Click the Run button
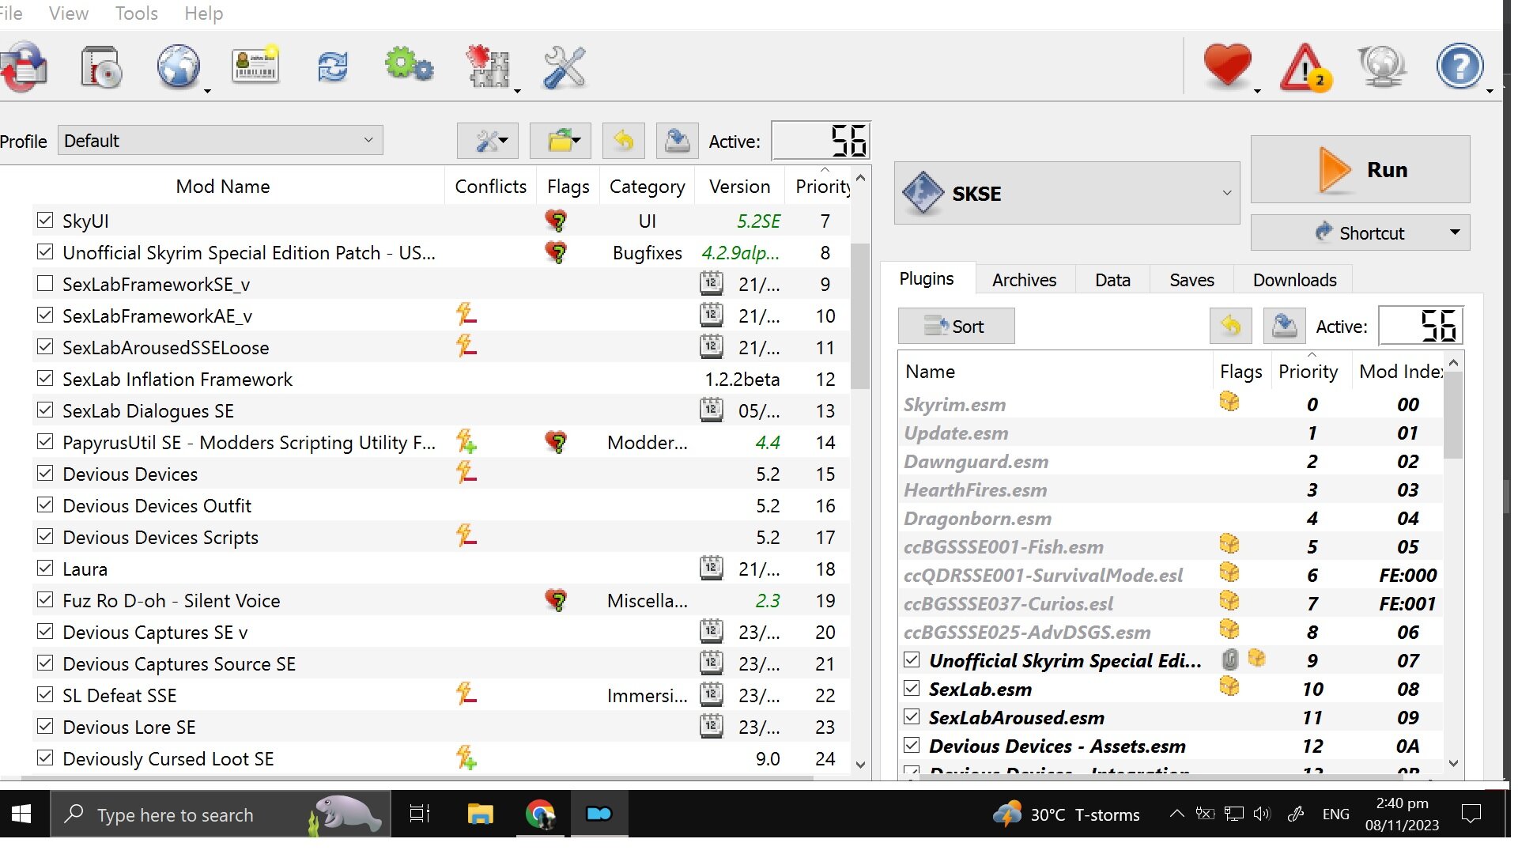Viewport: 1518px width, 854px height. [1360, 169]
